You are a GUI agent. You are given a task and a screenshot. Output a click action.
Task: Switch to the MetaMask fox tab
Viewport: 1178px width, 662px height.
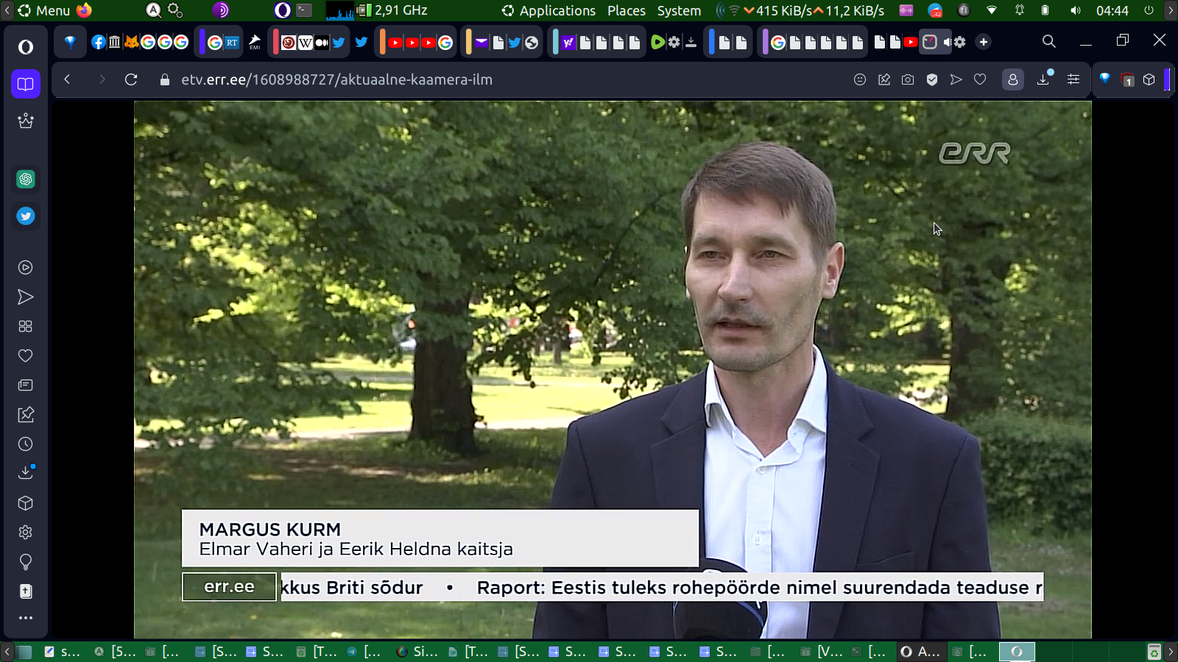click(x=131, y=42)
